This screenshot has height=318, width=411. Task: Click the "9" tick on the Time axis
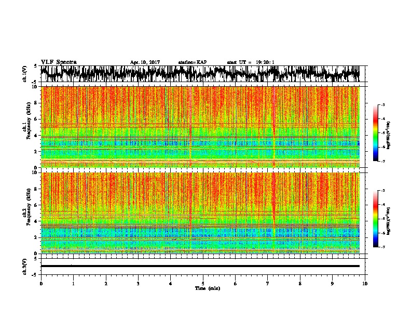click(332, 284)
